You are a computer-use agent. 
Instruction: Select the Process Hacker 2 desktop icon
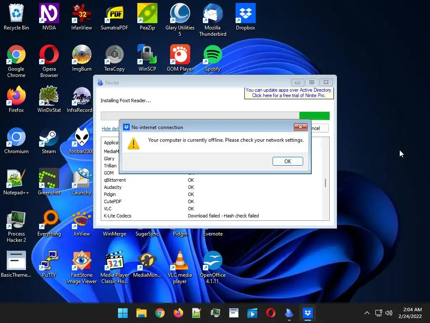coord(16,226)
